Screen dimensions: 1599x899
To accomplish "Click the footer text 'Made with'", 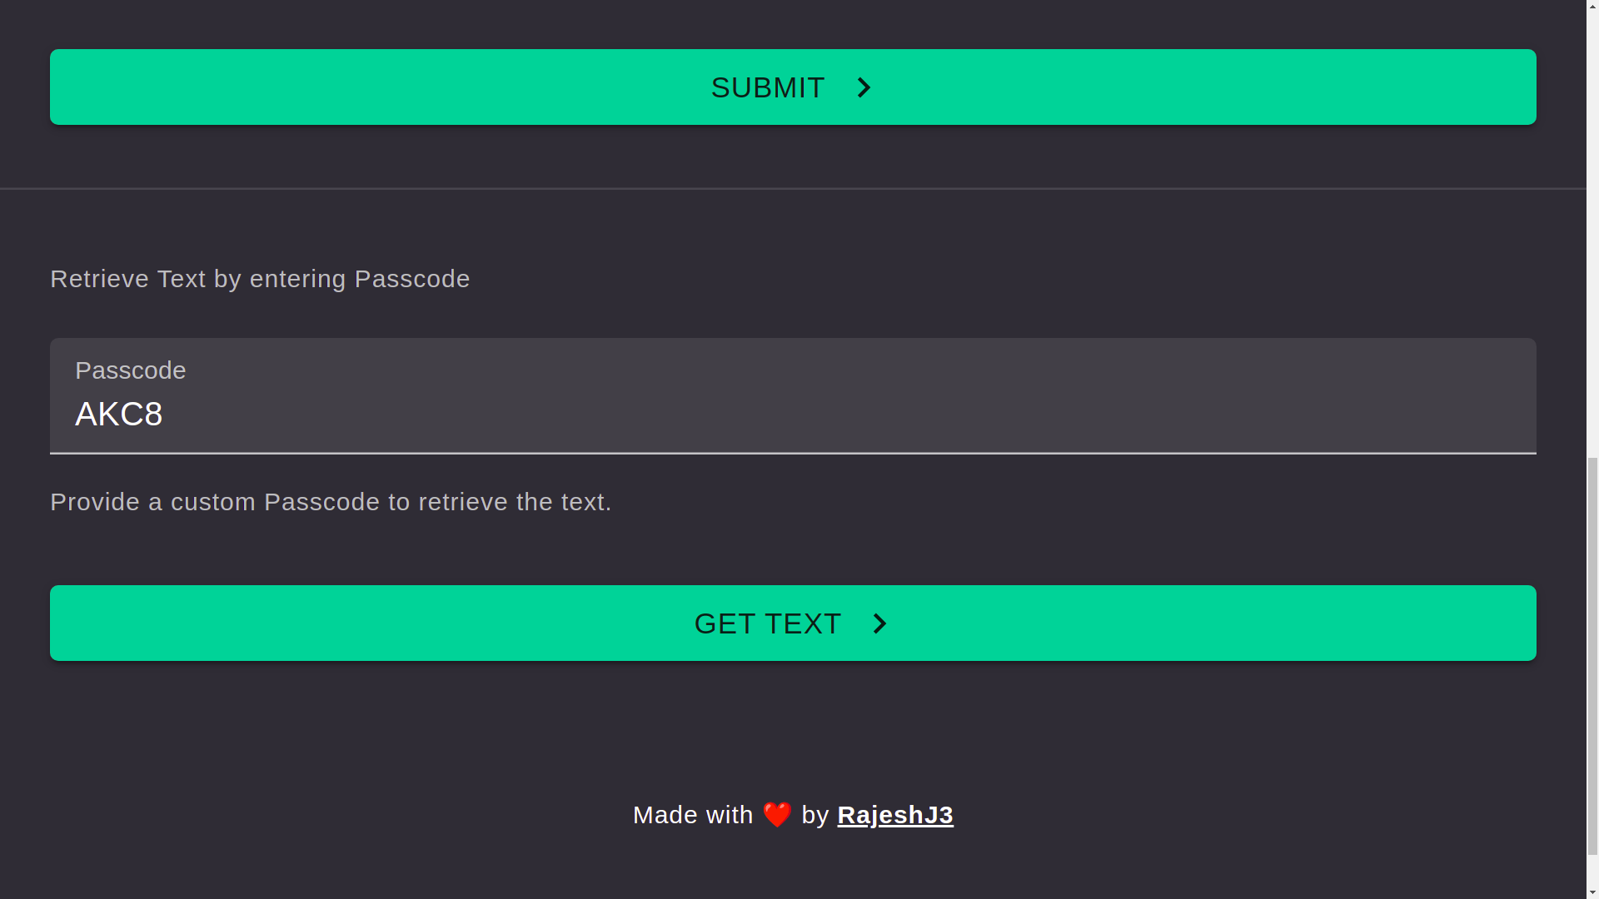I will point(691,814).
